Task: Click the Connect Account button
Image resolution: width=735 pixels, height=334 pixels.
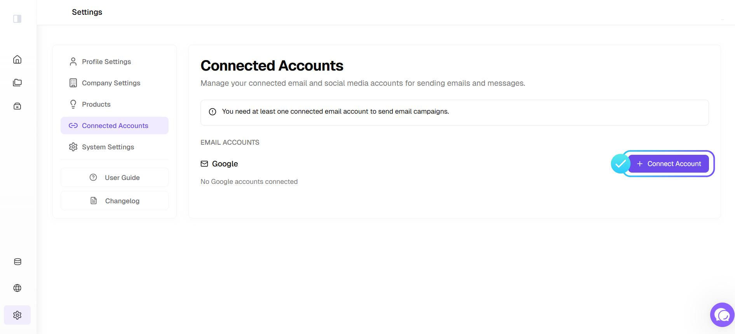Action: (x=669, y=164)
